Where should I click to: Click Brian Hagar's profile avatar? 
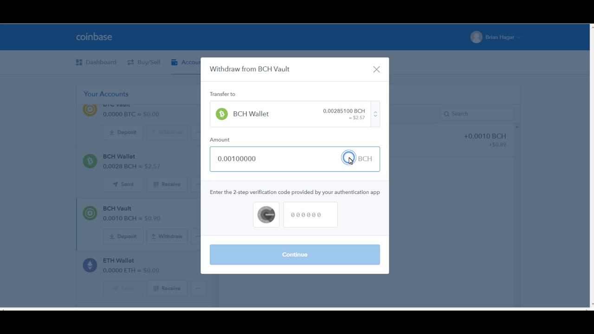coord(476,37)
